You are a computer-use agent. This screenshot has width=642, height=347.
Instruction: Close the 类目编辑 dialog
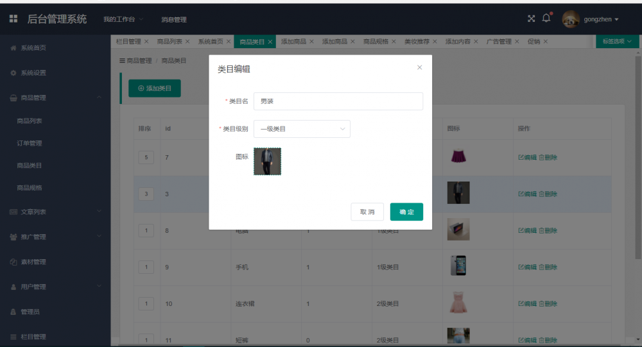(x=420, y=67)
